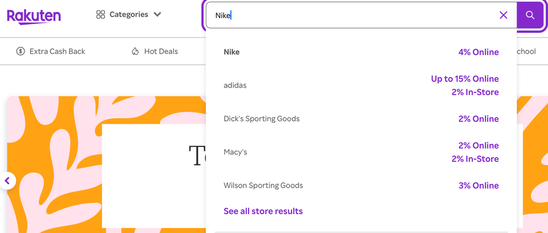Clear the search field with X

tap(503, 15)
